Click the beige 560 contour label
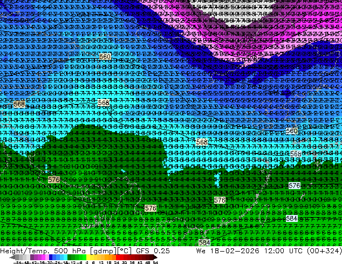This screenshot has width=342, height=264. [105, 57]
